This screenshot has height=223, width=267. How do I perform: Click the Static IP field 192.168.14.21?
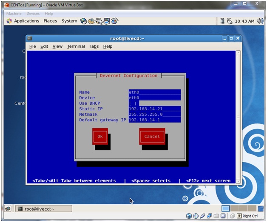155,109
